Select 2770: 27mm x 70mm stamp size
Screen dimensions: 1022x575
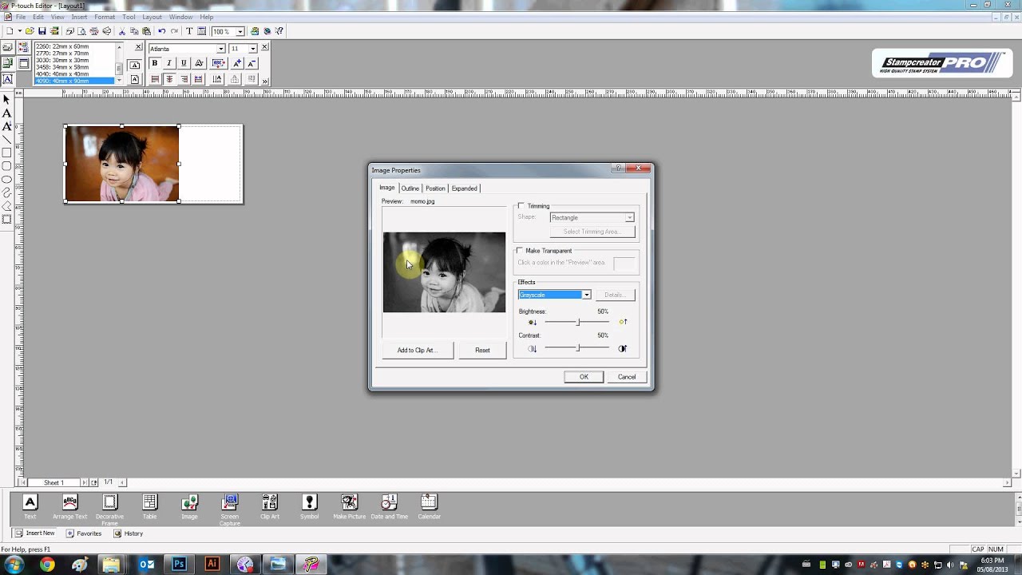62,54
